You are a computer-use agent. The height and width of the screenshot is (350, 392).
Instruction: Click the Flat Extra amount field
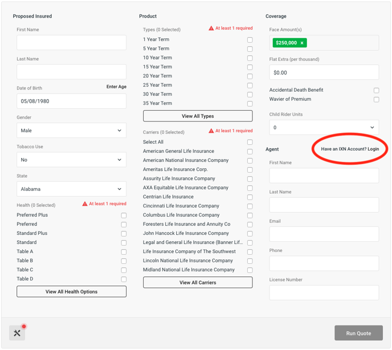point(324,72)
